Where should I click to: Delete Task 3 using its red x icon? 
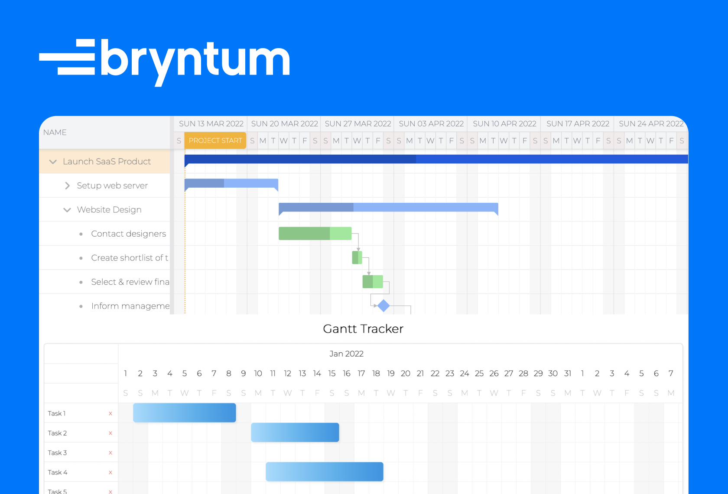point(110,452)
